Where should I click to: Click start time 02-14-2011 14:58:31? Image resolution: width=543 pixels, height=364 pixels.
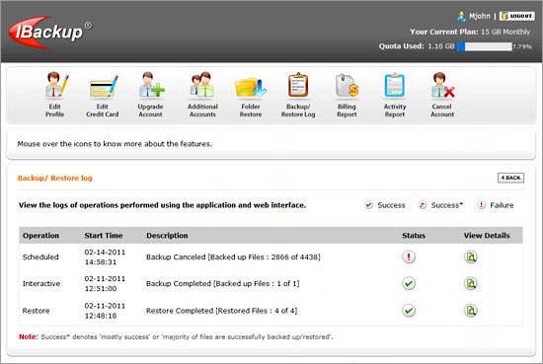pos(105,257)
